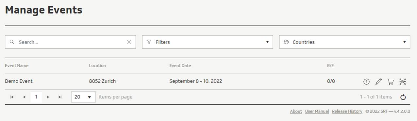Image resolution: width=417 pixels, height=121 pixels.
Task: Refresh the events list
Action: (x=403, y=97)
